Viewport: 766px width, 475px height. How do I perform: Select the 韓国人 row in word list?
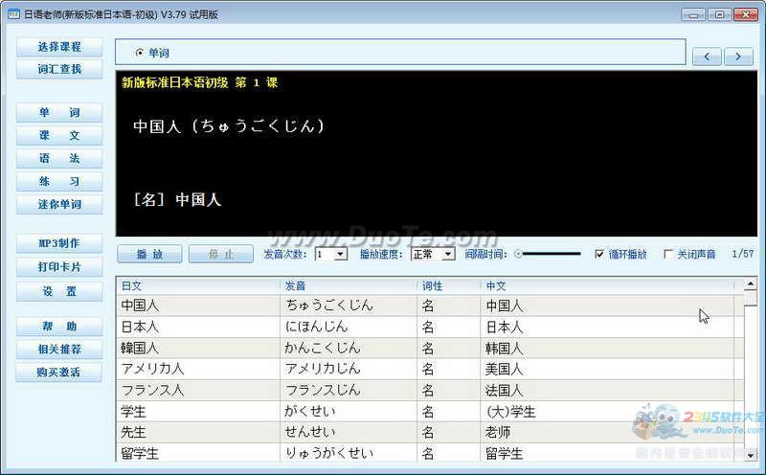coord(198,348)
